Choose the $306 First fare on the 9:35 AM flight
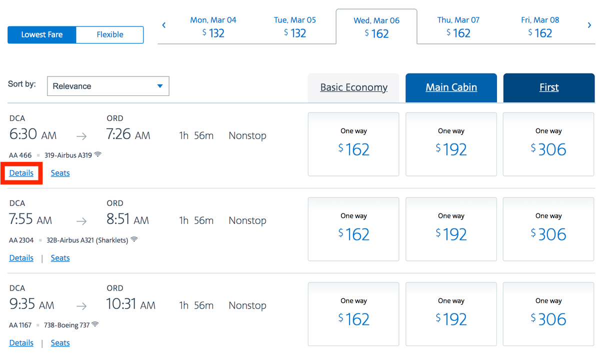Screen dimensions: 600x356 [x=548, y=314]
